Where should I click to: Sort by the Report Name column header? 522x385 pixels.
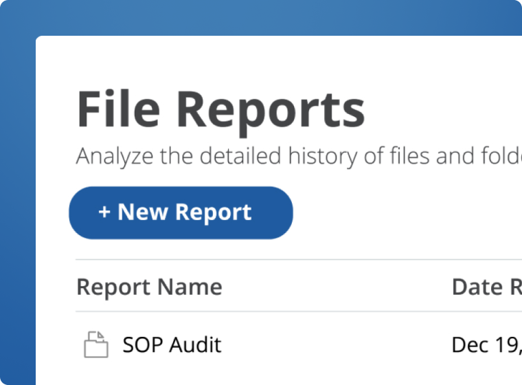(149, 287)
